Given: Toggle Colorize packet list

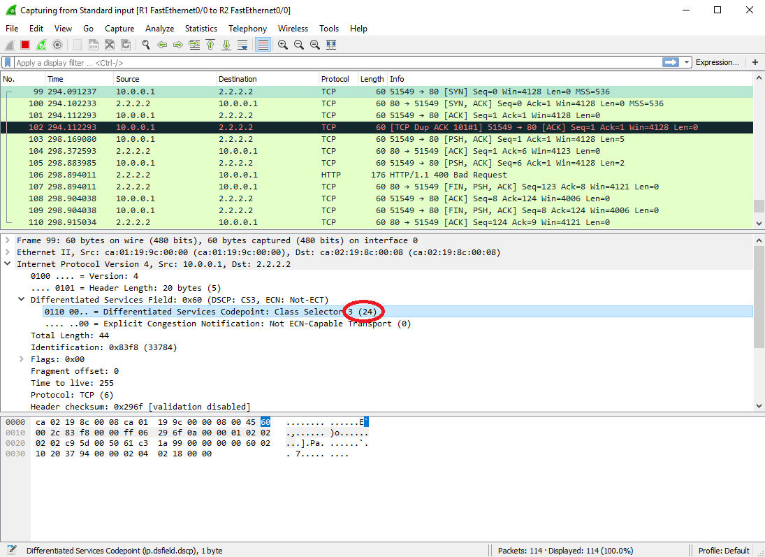Looking at the screenshot, I should point(262,44).
